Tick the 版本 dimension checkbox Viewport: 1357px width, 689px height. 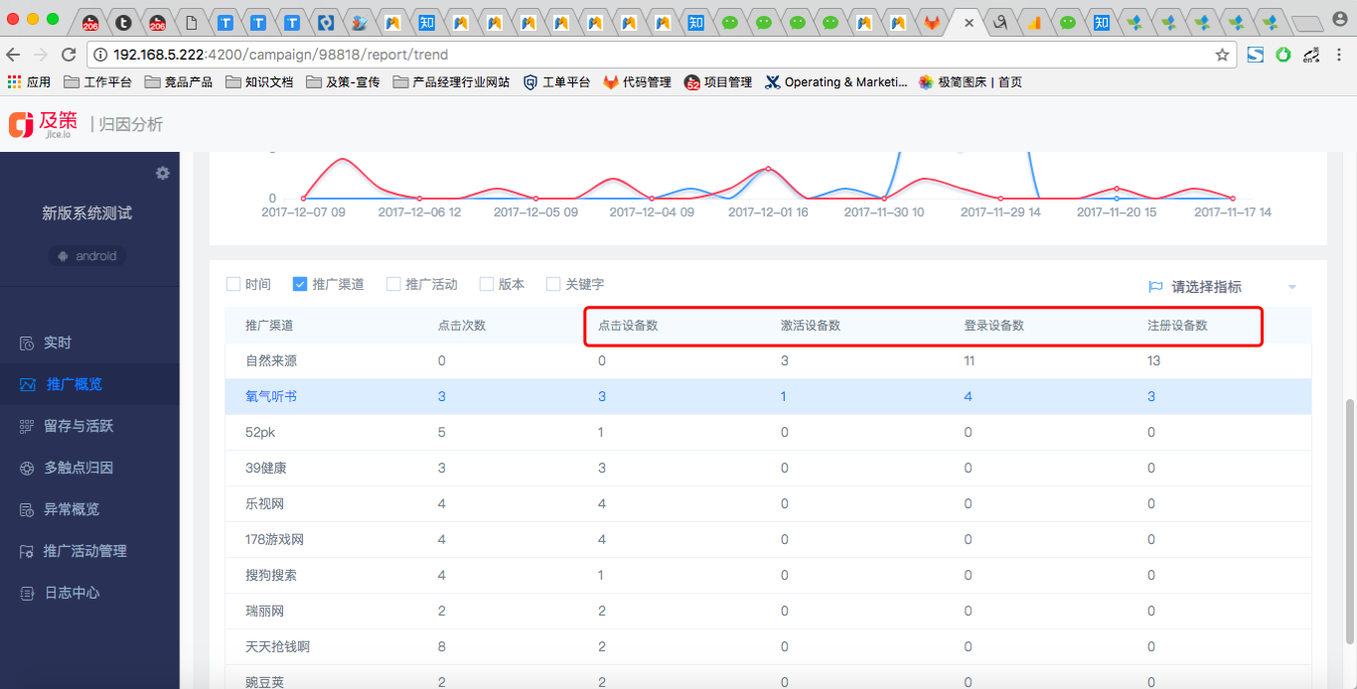click(487, 284)
